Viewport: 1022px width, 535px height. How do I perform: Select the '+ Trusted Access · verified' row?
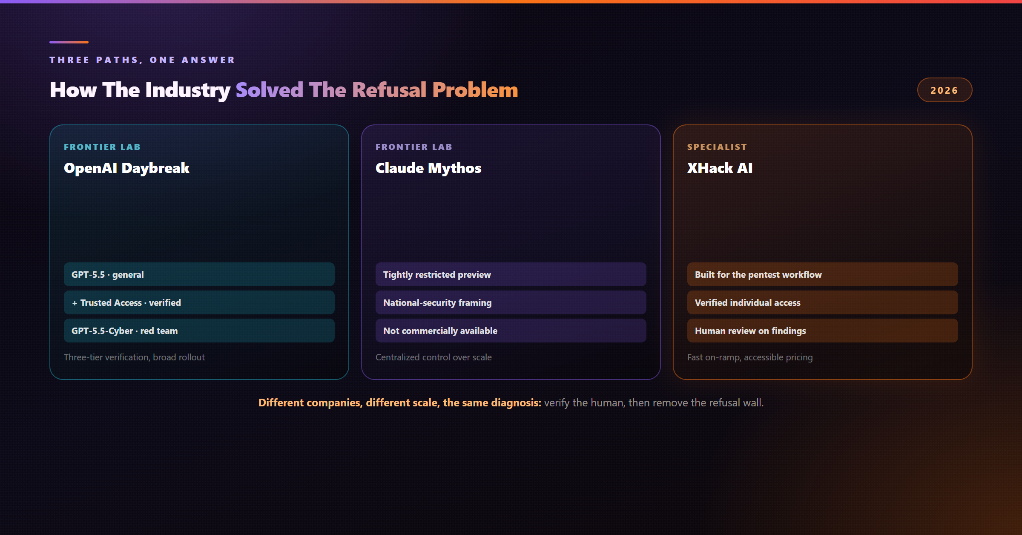pos(199,302)
